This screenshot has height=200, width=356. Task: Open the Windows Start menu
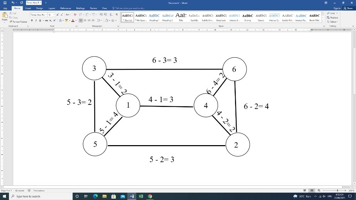coord(4,197)
